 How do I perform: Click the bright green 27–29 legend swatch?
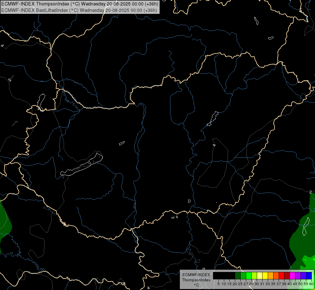click(x=249, y=275)
